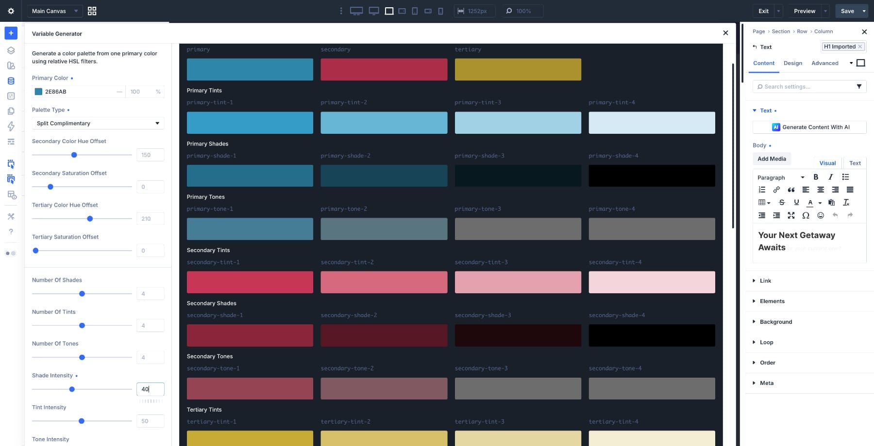Open the Layers panel icon in sidebar
874x446 pixels.
click(x=11, y=50)
